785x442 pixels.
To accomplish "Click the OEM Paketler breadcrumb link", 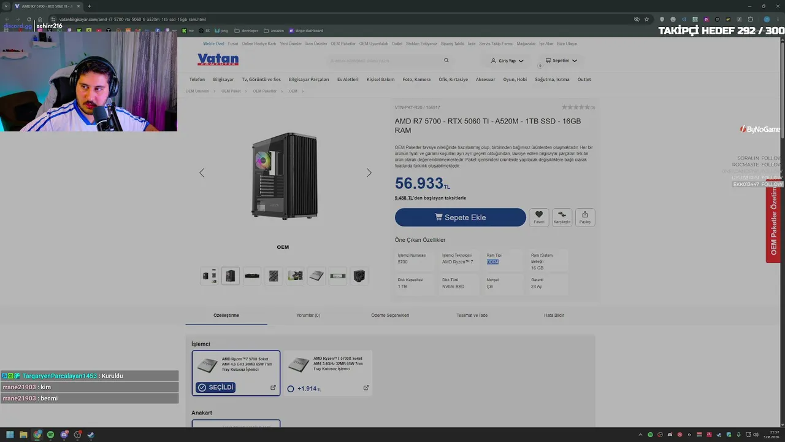I will (x=265, y=91).
